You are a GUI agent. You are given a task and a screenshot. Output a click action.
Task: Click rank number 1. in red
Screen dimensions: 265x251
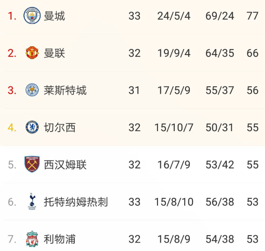coord(12,16)
